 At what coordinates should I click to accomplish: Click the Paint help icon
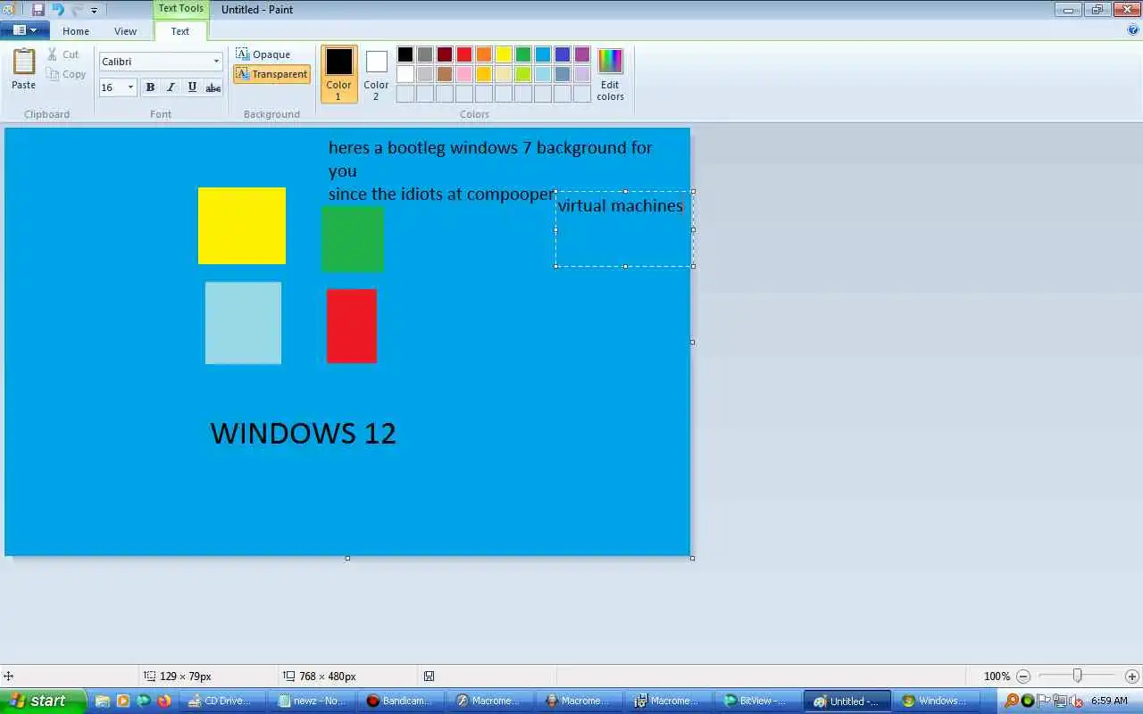(1133, 29)
